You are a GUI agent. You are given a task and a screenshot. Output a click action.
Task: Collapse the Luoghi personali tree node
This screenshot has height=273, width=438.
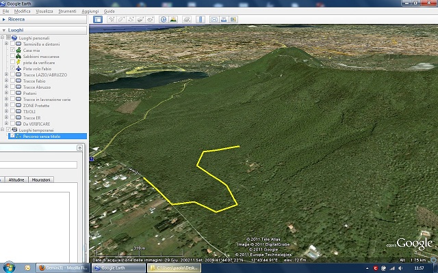coord(2,38)
